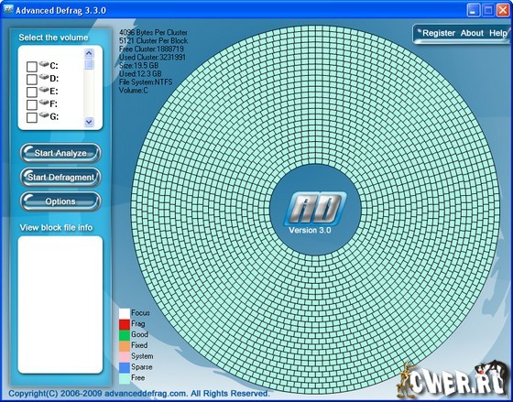
Task: Click the Advanced Defrag title bar icon
Action: click(x=8, y=9)
